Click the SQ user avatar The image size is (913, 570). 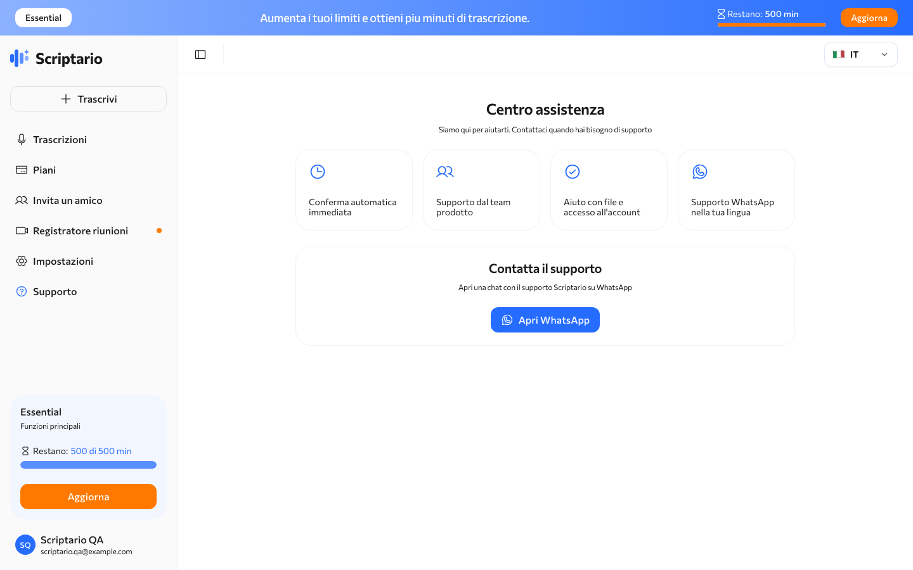[x=25, y=545]
